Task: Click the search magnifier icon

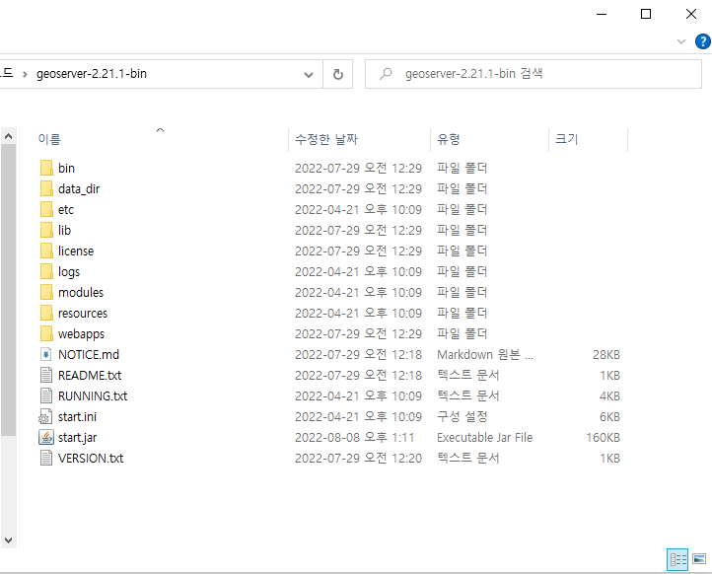Action: 386,74
